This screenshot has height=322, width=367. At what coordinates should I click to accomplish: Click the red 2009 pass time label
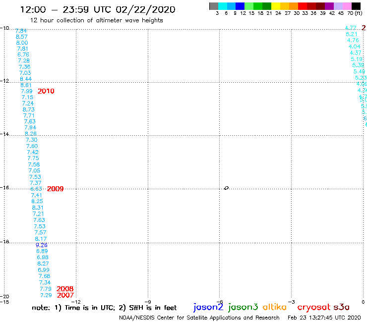coord(55,189)
